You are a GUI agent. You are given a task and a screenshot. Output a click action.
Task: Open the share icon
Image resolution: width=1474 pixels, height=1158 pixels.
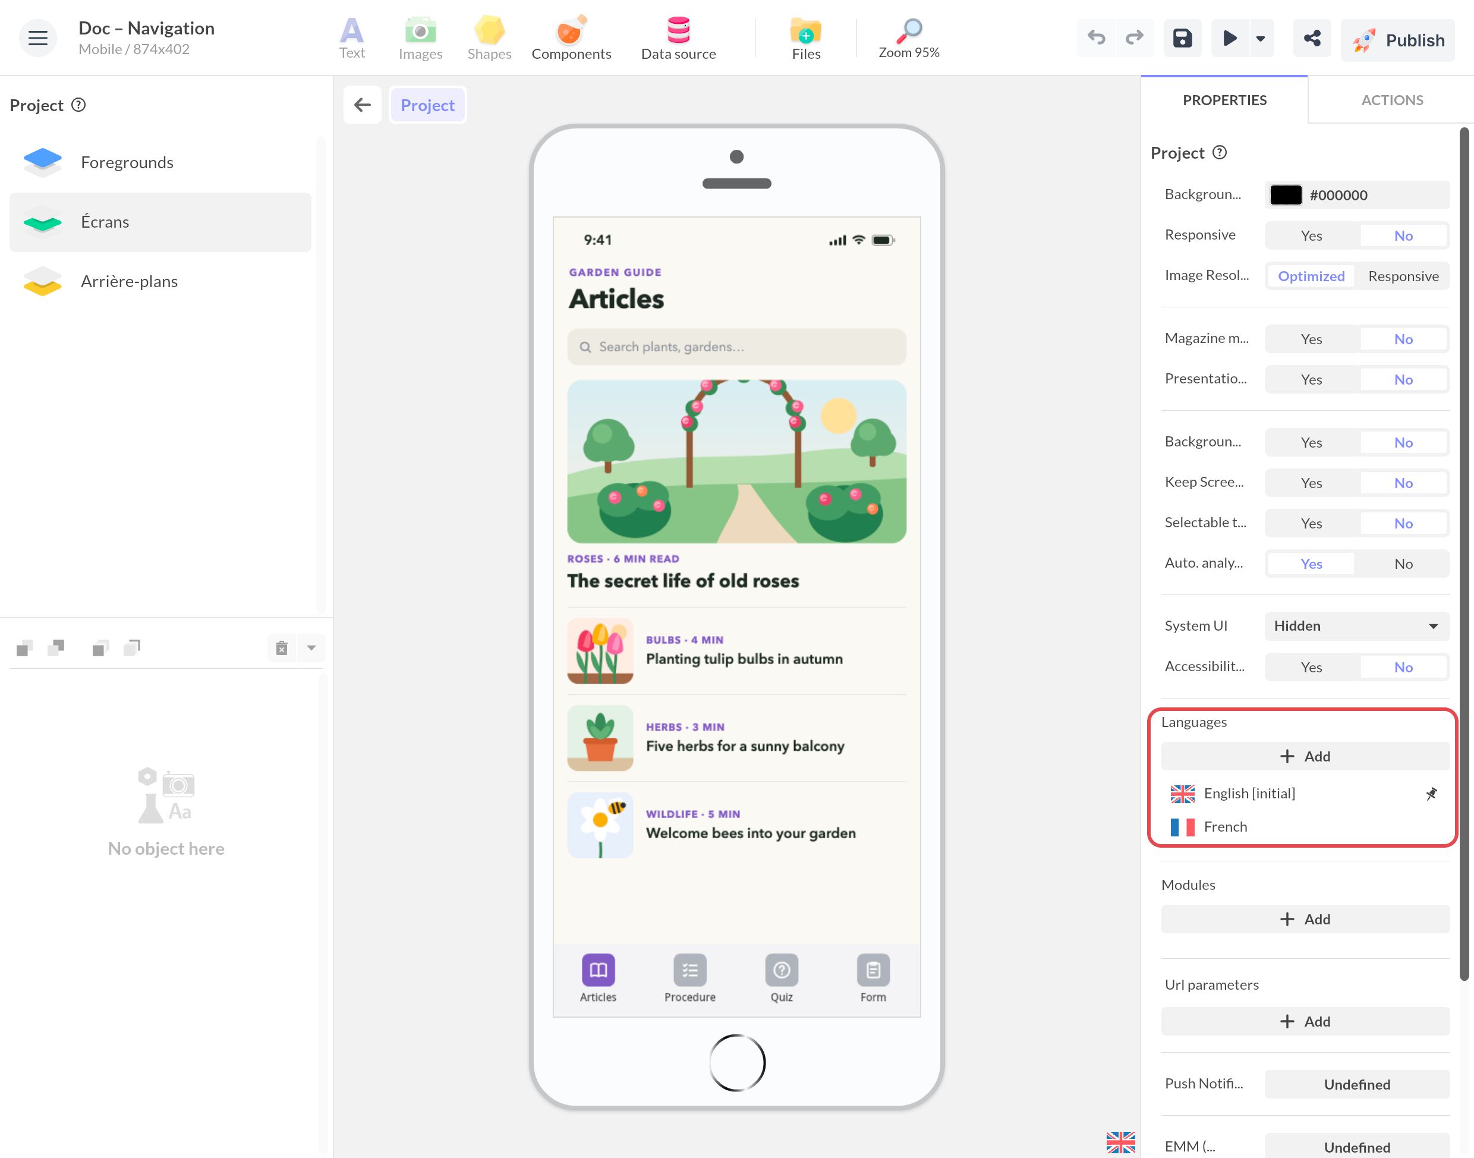click(1312, 38)
